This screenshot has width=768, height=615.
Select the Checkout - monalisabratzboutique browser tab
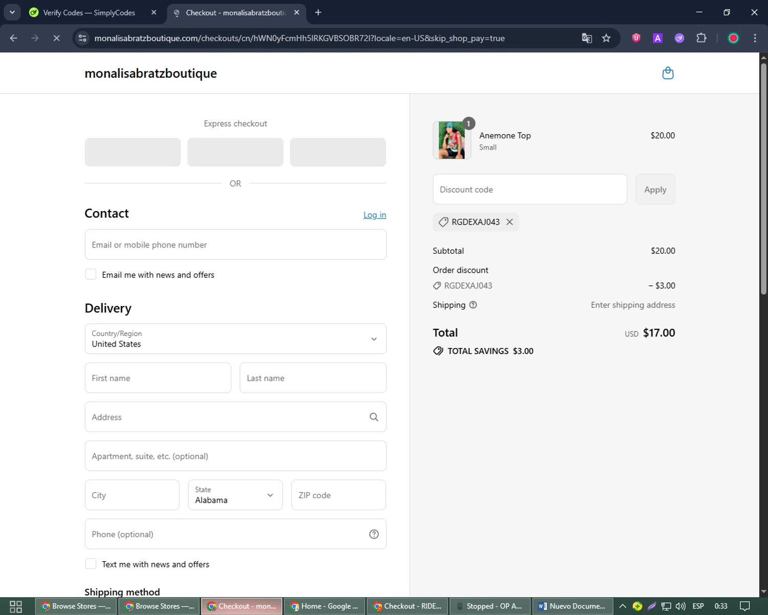237,12
